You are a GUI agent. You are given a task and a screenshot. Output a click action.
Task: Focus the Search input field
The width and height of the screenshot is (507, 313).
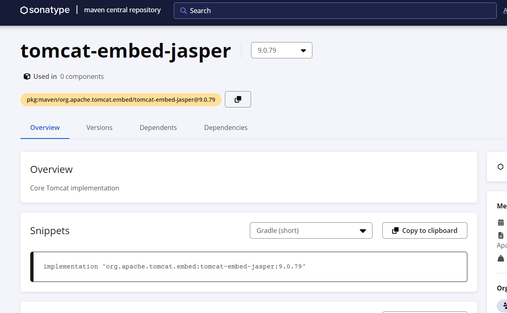pyautogui.click(x=335, y=11)
